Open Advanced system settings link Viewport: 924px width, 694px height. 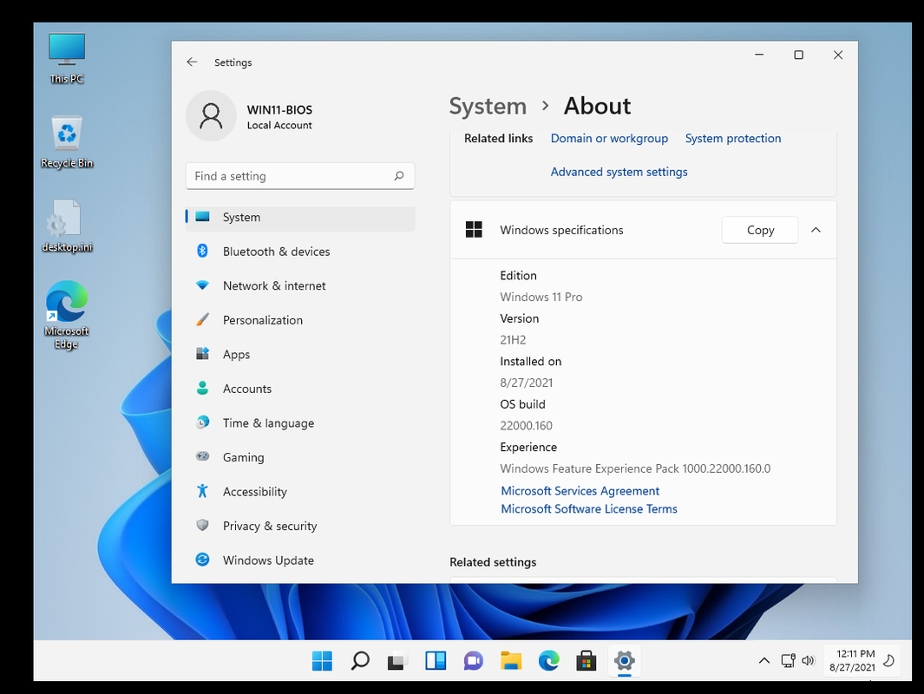coord(619,172)
